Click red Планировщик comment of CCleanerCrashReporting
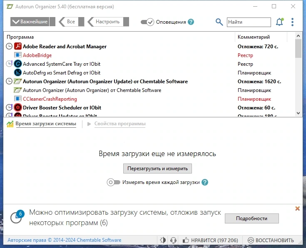The width and height of the screenshot is (306, 248). click(254, 99)
